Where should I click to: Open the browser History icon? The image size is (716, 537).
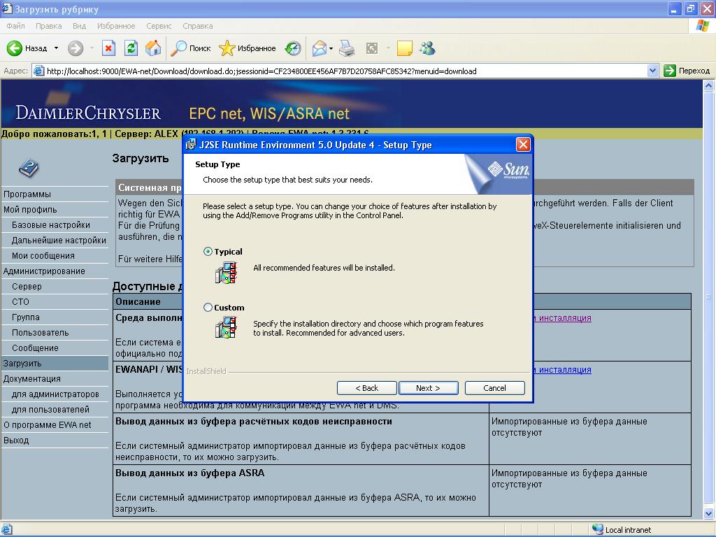tap(293, 48)
